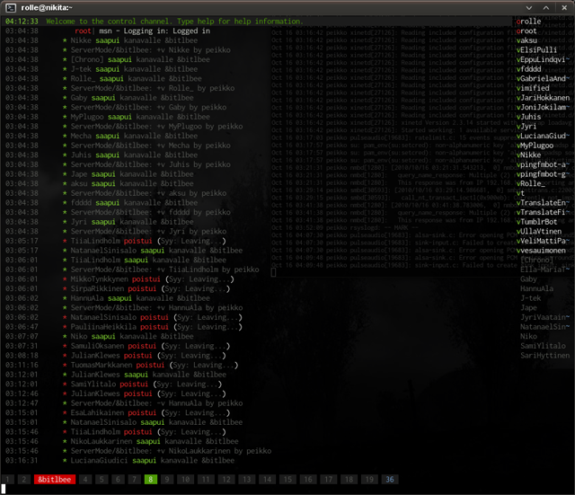This screenshot has width=575, height=495.
Task: Click nick MyPlugoo in the user list
Action: 535,146
